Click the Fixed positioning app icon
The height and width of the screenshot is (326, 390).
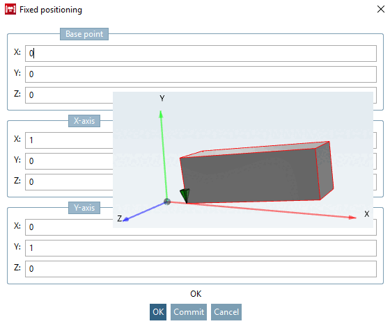coord(10,10)
